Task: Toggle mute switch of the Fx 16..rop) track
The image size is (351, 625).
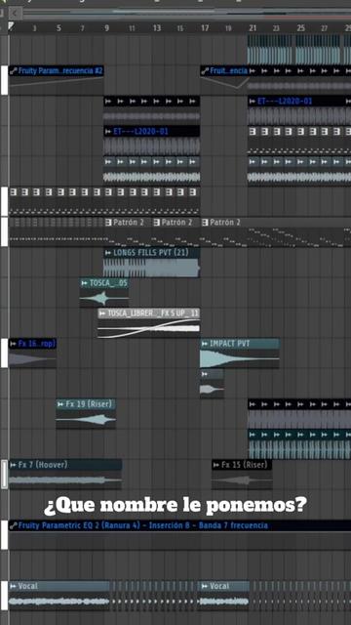Action: tap(4, 354)
